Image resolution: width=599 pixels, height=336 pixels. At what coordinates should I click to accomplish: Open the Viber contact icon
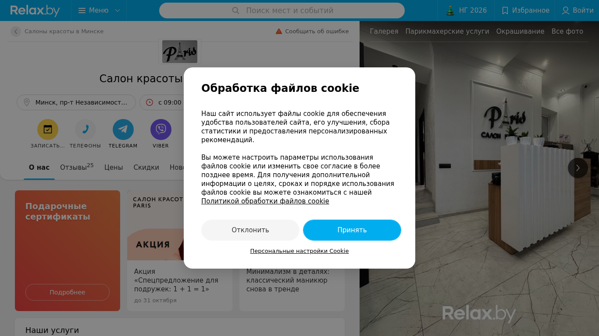click(x=161, y=129)
